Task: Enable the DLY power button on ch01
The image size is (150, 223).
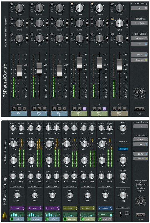Action: click(x=12, y=4)
